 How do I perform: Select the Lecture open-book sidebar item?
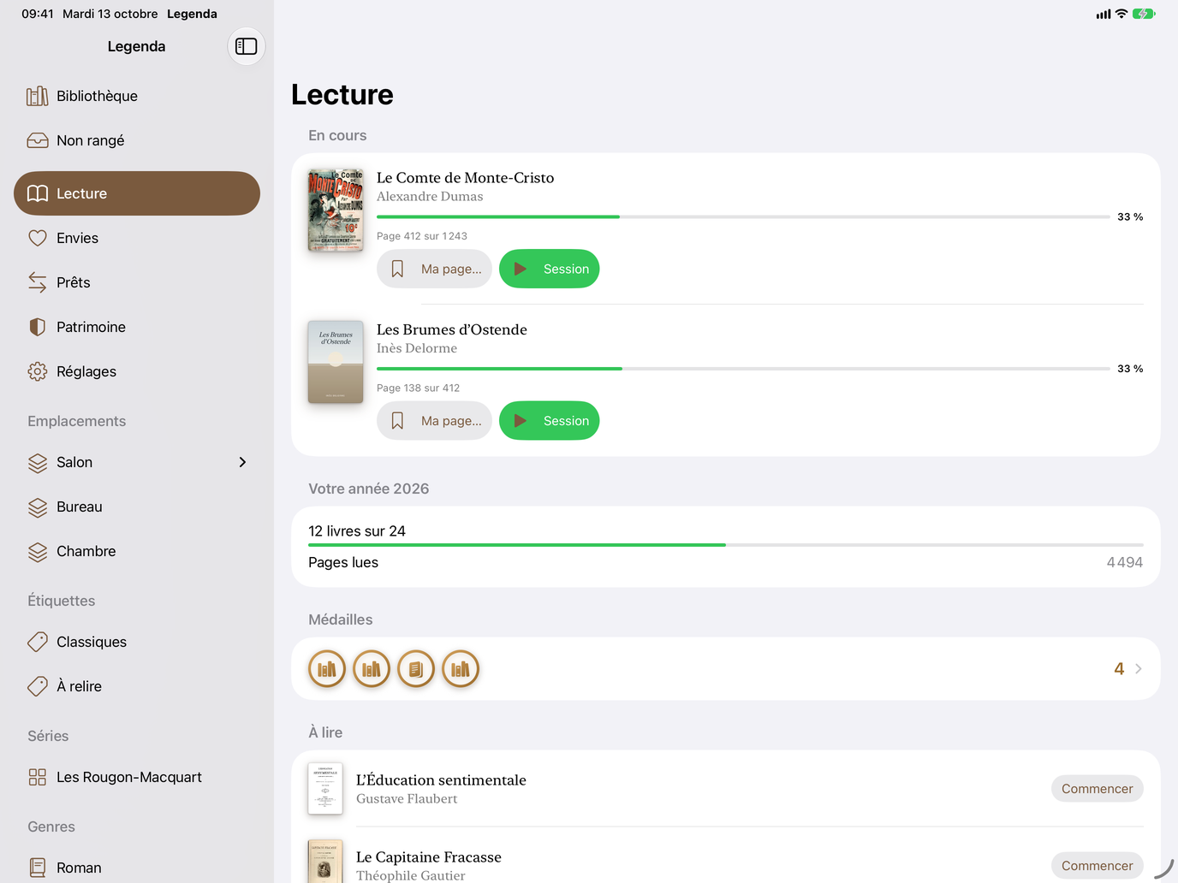click(137, 193)
